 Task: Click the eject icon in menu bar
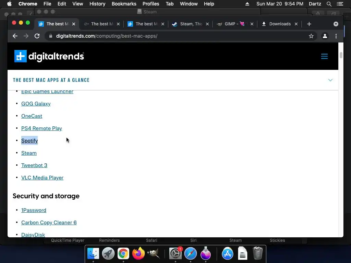click(247, 4)
